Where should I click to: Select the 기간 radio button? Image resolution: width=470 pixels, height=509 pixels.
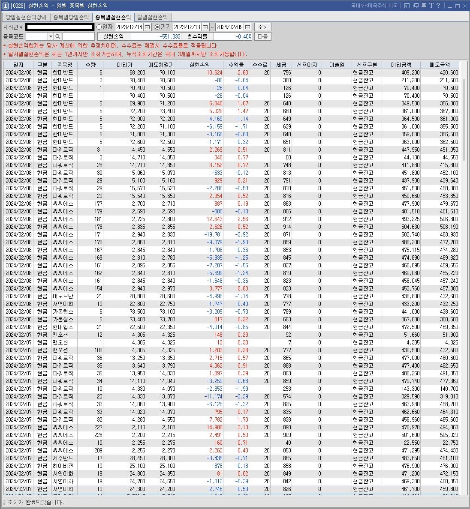157,27
